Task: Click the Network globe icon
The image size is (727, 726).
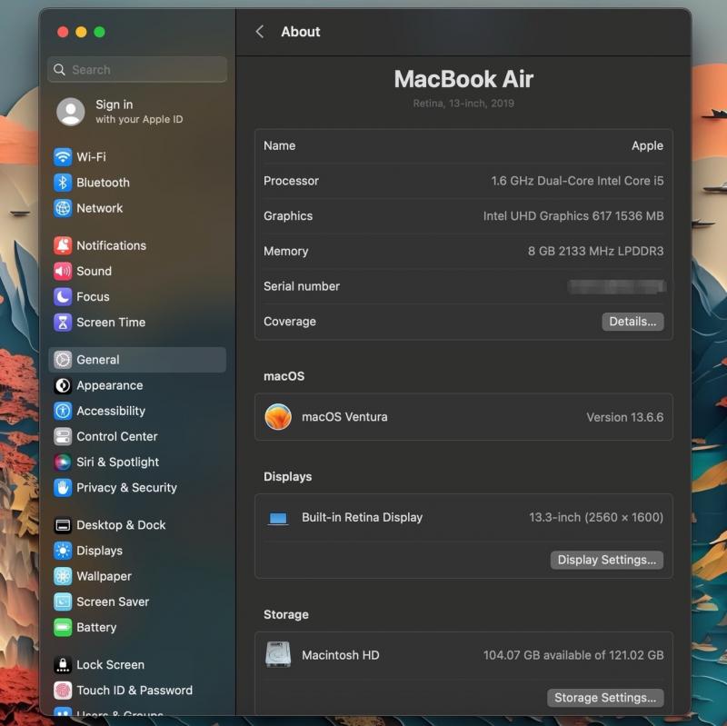Action: 63,208
